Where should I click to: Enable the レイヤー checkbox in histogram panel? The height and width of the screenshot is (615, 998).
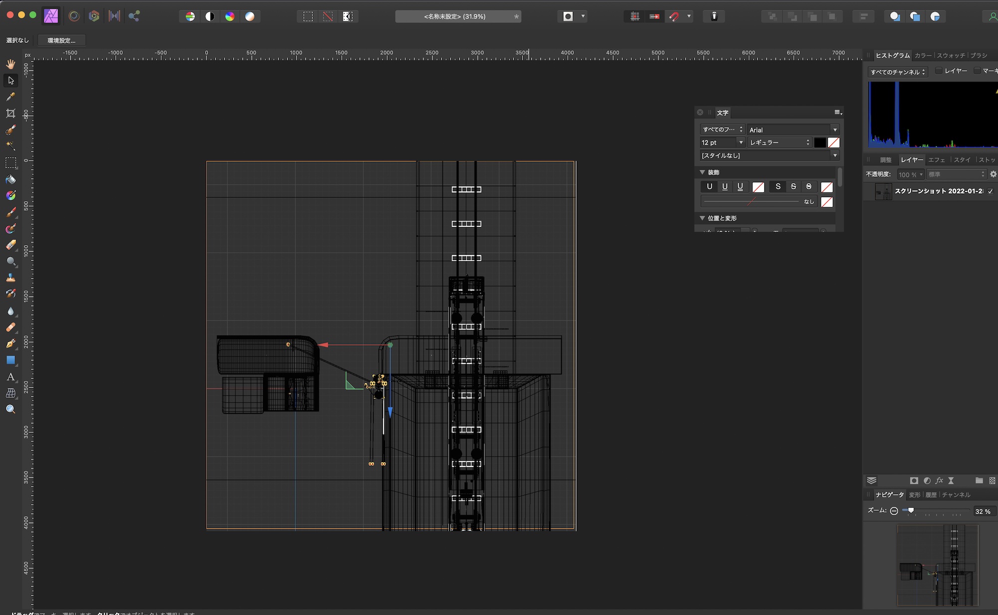coord(939,71)
